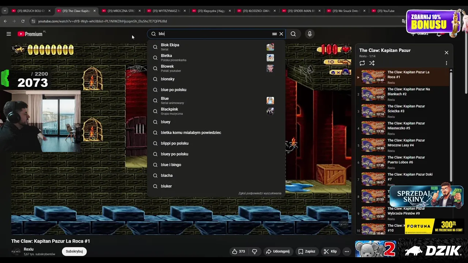468x263 pixels.
Task: Choose suggestion bluey
Action: click(216, 122)
